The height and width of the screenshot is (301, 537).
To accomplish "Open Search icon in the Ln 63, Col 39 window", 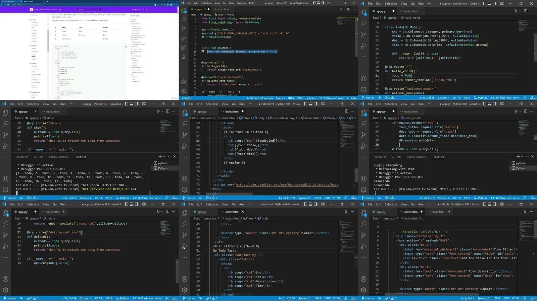I will 185,124.
